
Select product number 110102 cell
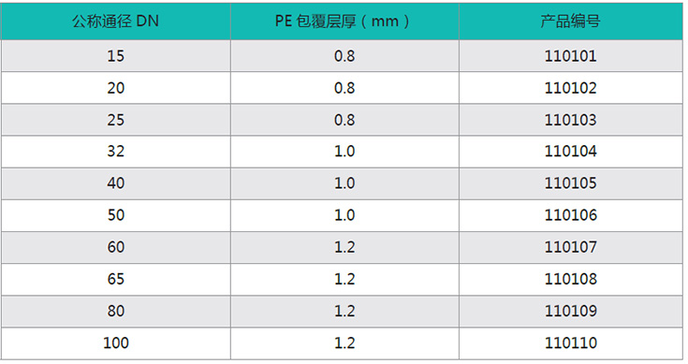tap(571, 88)
